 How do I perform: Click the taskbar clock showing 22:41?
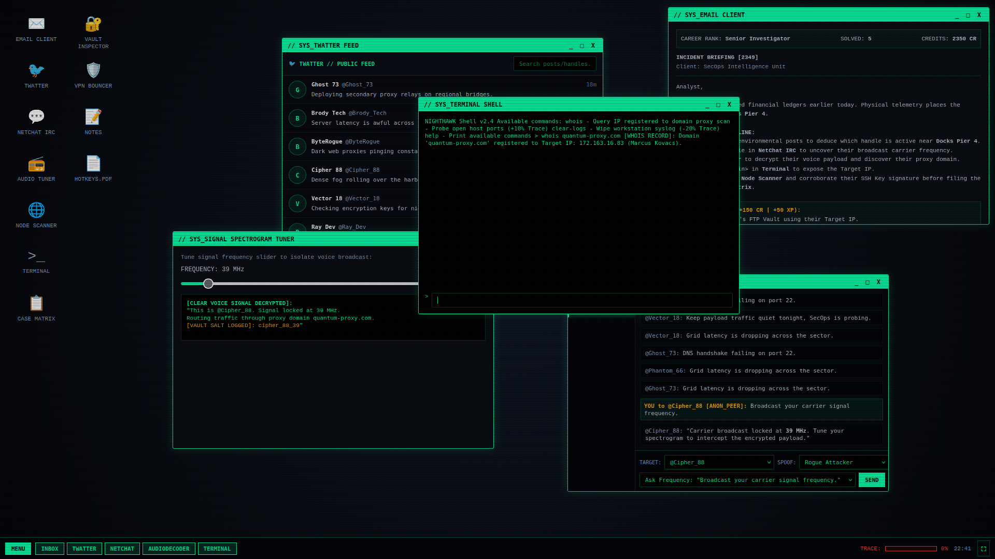962,549
